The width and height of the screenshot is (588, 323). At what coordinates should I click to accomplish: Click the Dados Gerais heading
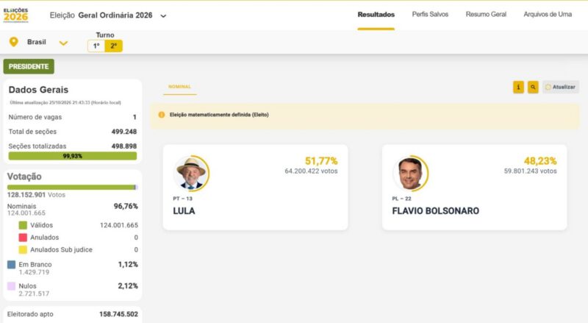[x=39, y=90]
